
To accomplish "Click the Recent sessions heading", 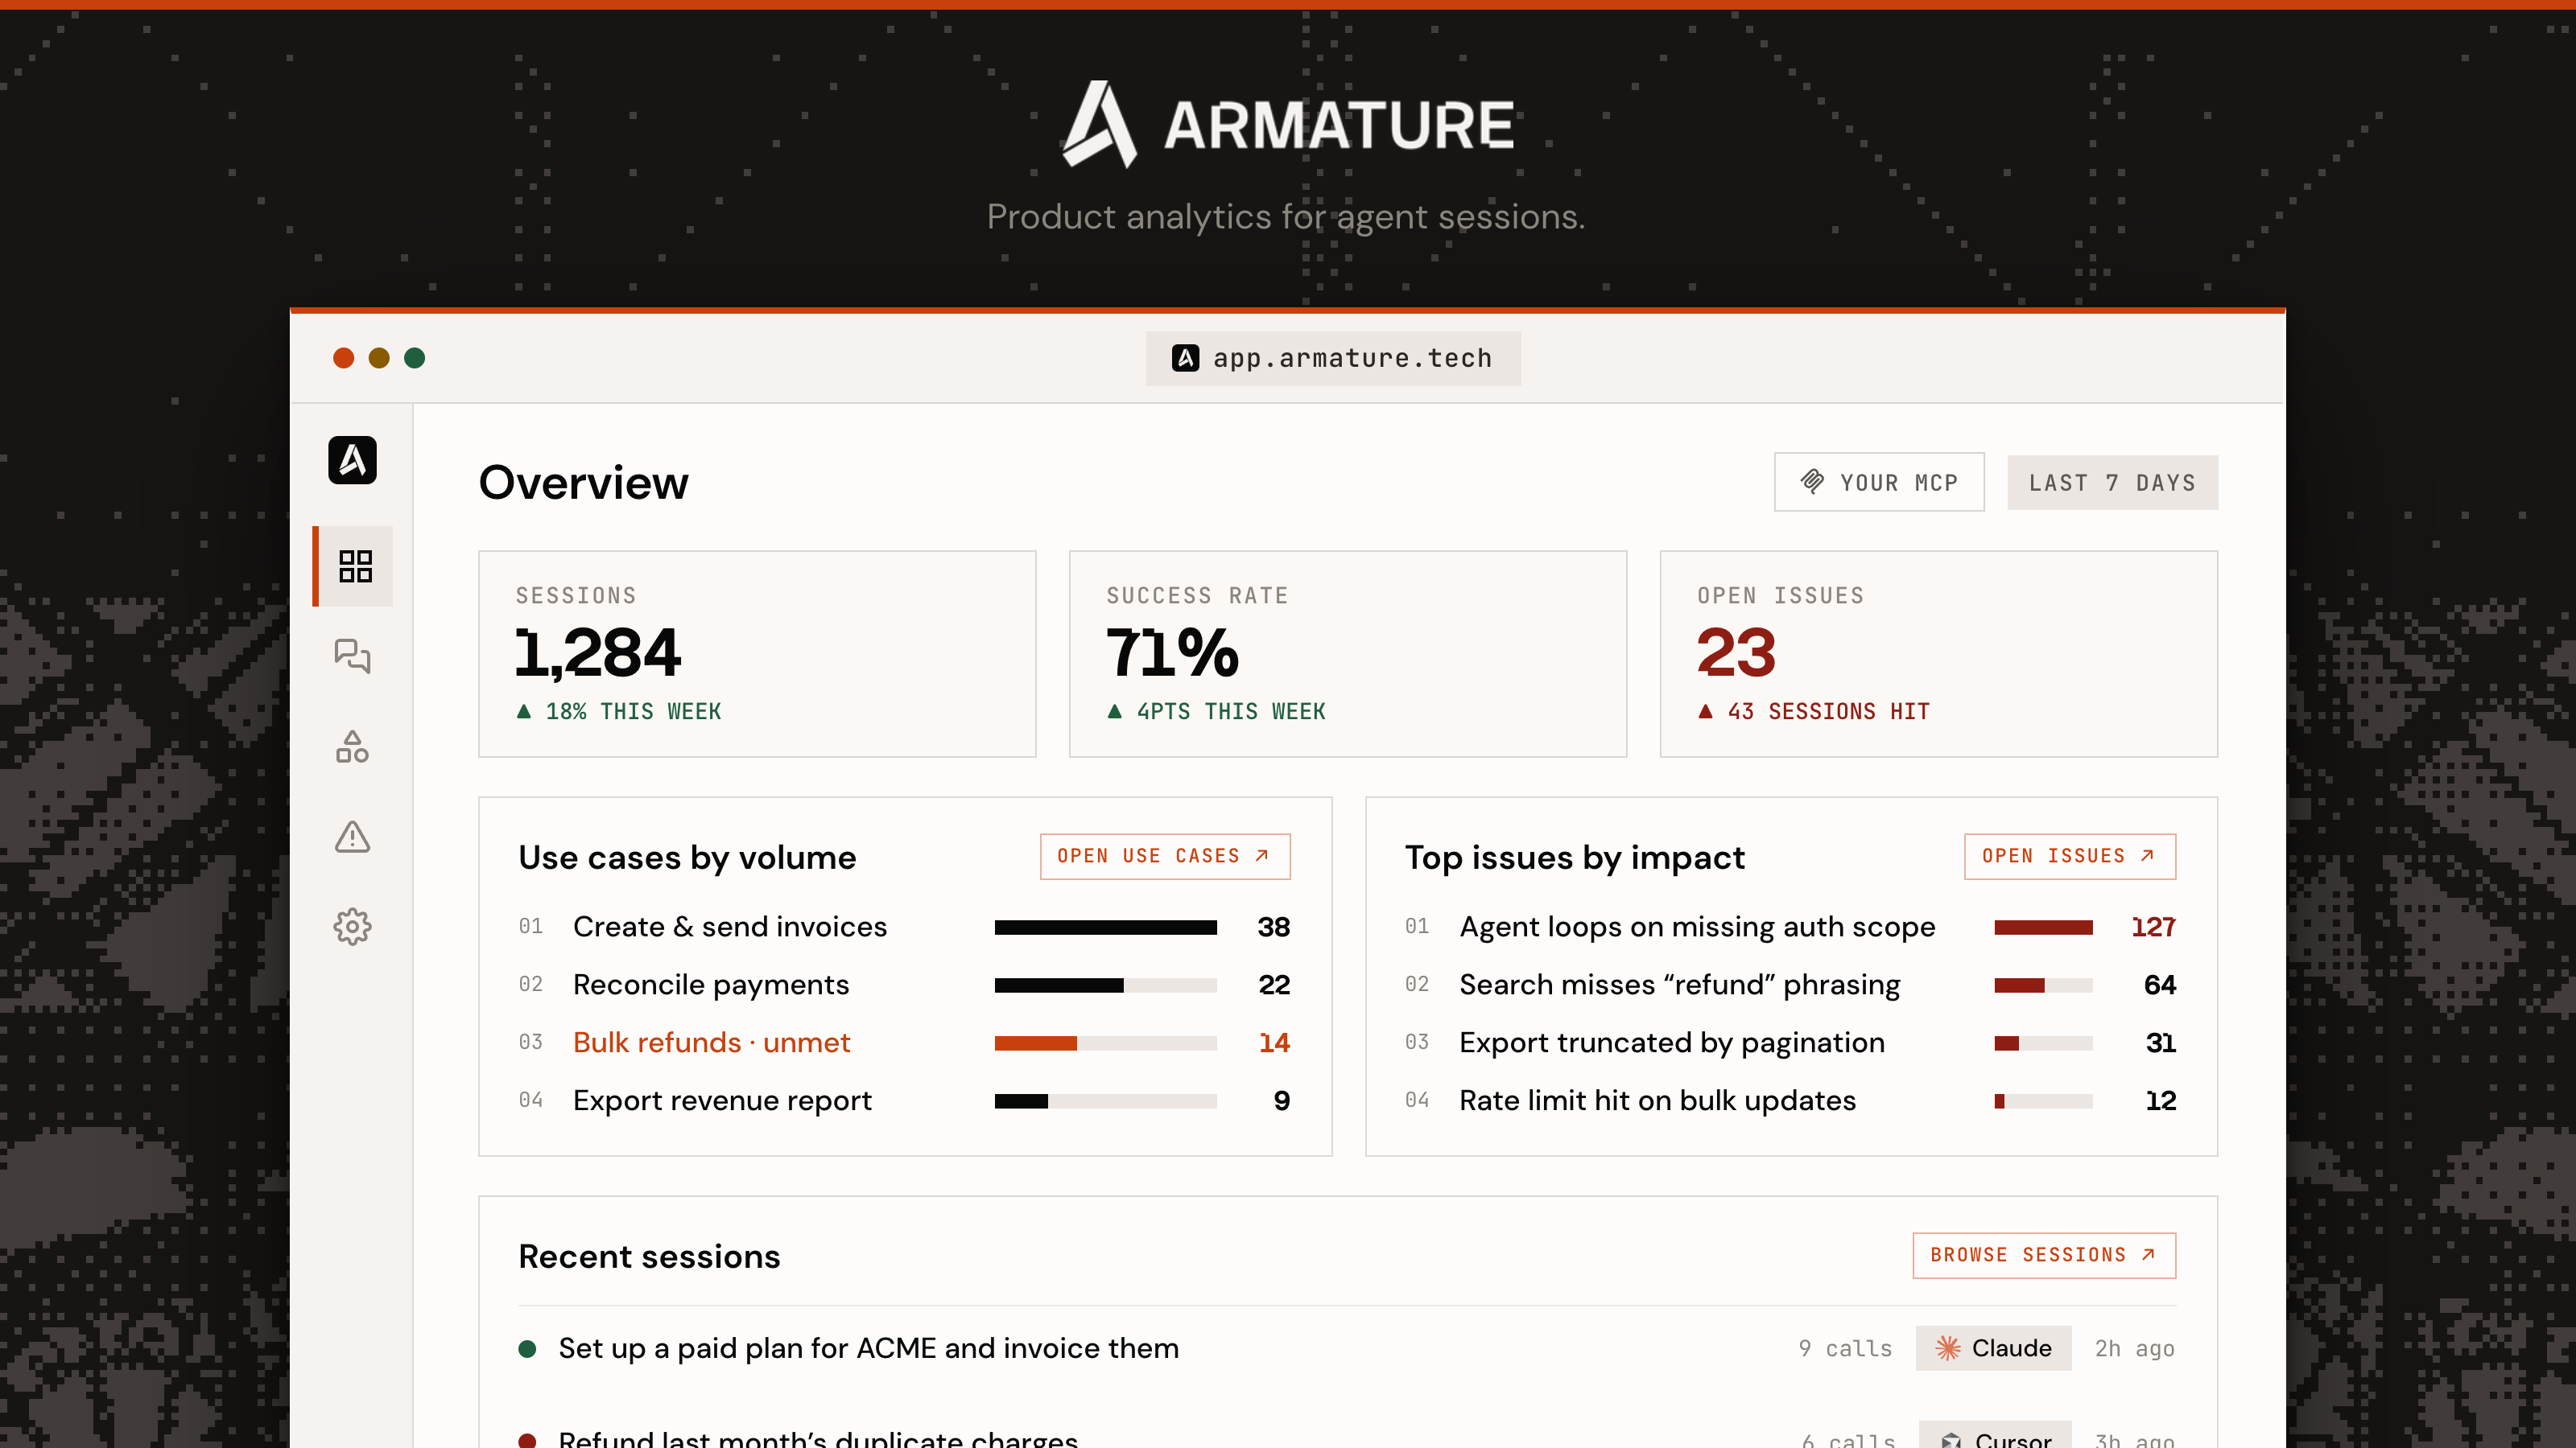I will [649, 1256].
